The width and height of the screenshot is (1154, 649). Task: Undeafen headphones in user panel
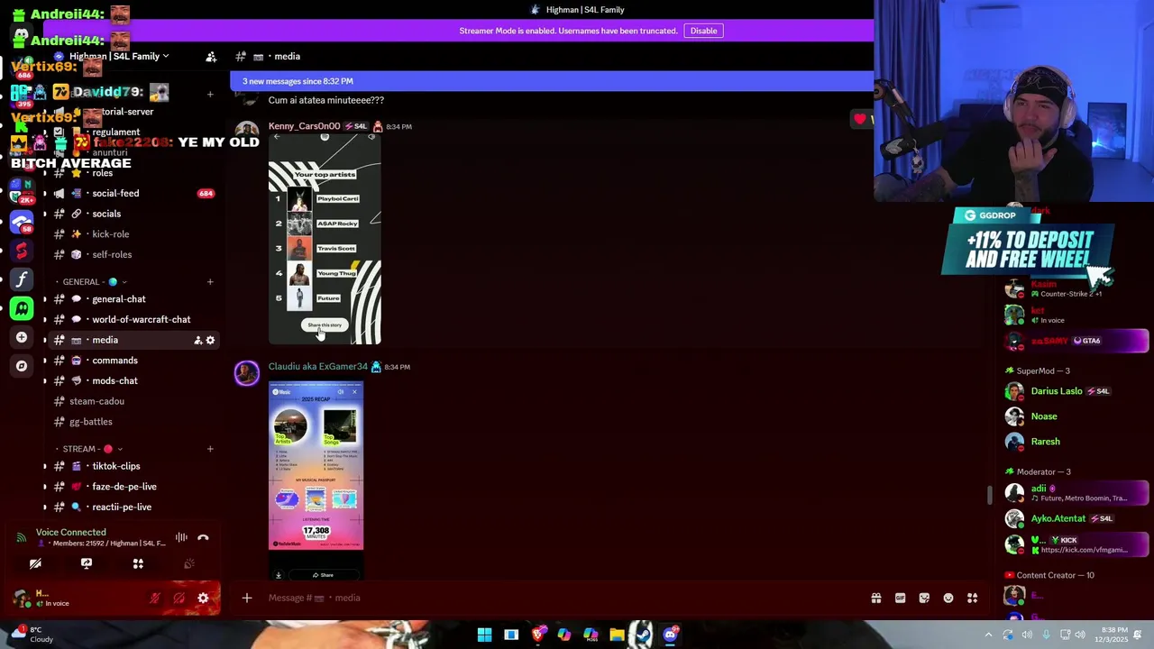click(179, 598)
